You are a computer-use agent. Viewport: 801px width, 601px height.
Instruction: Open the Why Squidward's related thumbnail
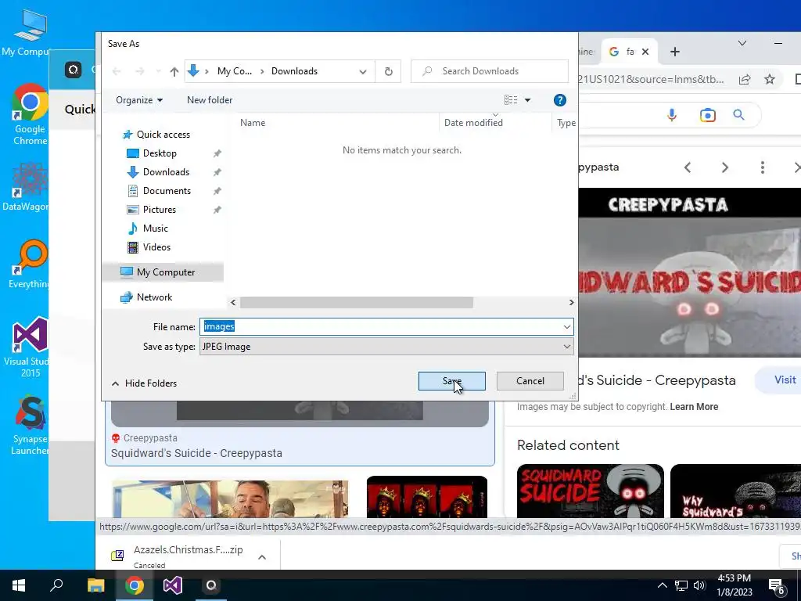(735, 491)
